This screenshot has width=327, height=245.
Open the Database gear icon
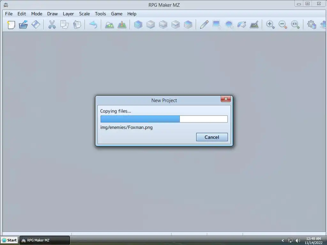(x=311, y=25)
